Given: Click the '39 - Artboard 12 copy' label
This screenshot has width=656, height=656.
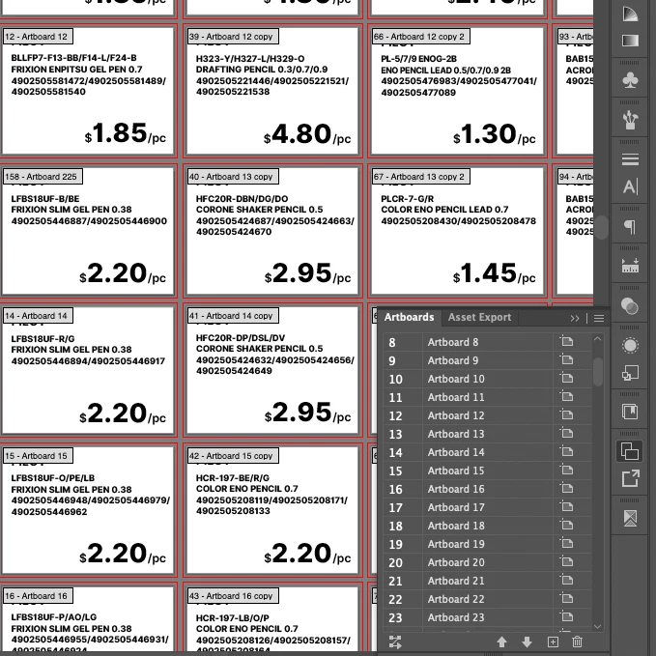Looking at the screenshot, I should 232,37.
